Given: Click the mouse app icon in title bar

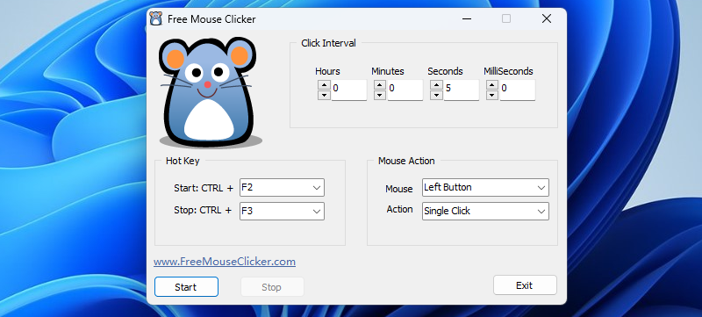Looking at the screenshot, I should pyautogui.click(x=156, y=18).
